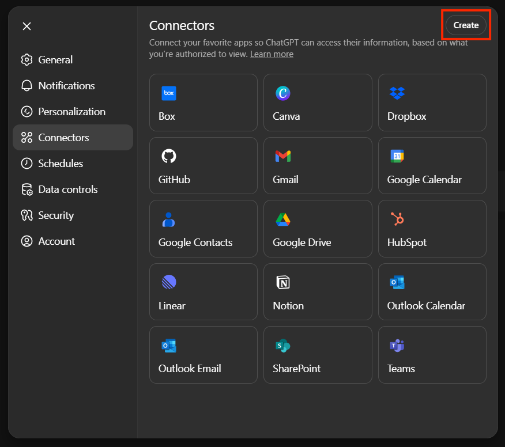The image size is (505, 447).
Task: Click the Box connector icon
Action: [x=168, y=93]
